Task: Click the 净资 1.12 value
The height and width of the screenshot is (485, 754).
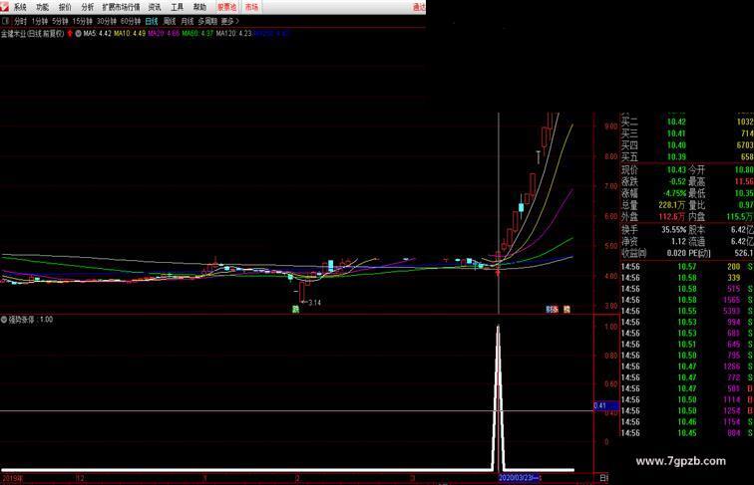Action: 679,242
